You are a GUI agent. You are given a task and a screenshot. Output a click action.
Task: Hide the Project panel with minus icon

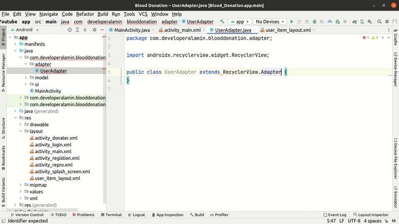pyautogui.click(x=102, y=30)
